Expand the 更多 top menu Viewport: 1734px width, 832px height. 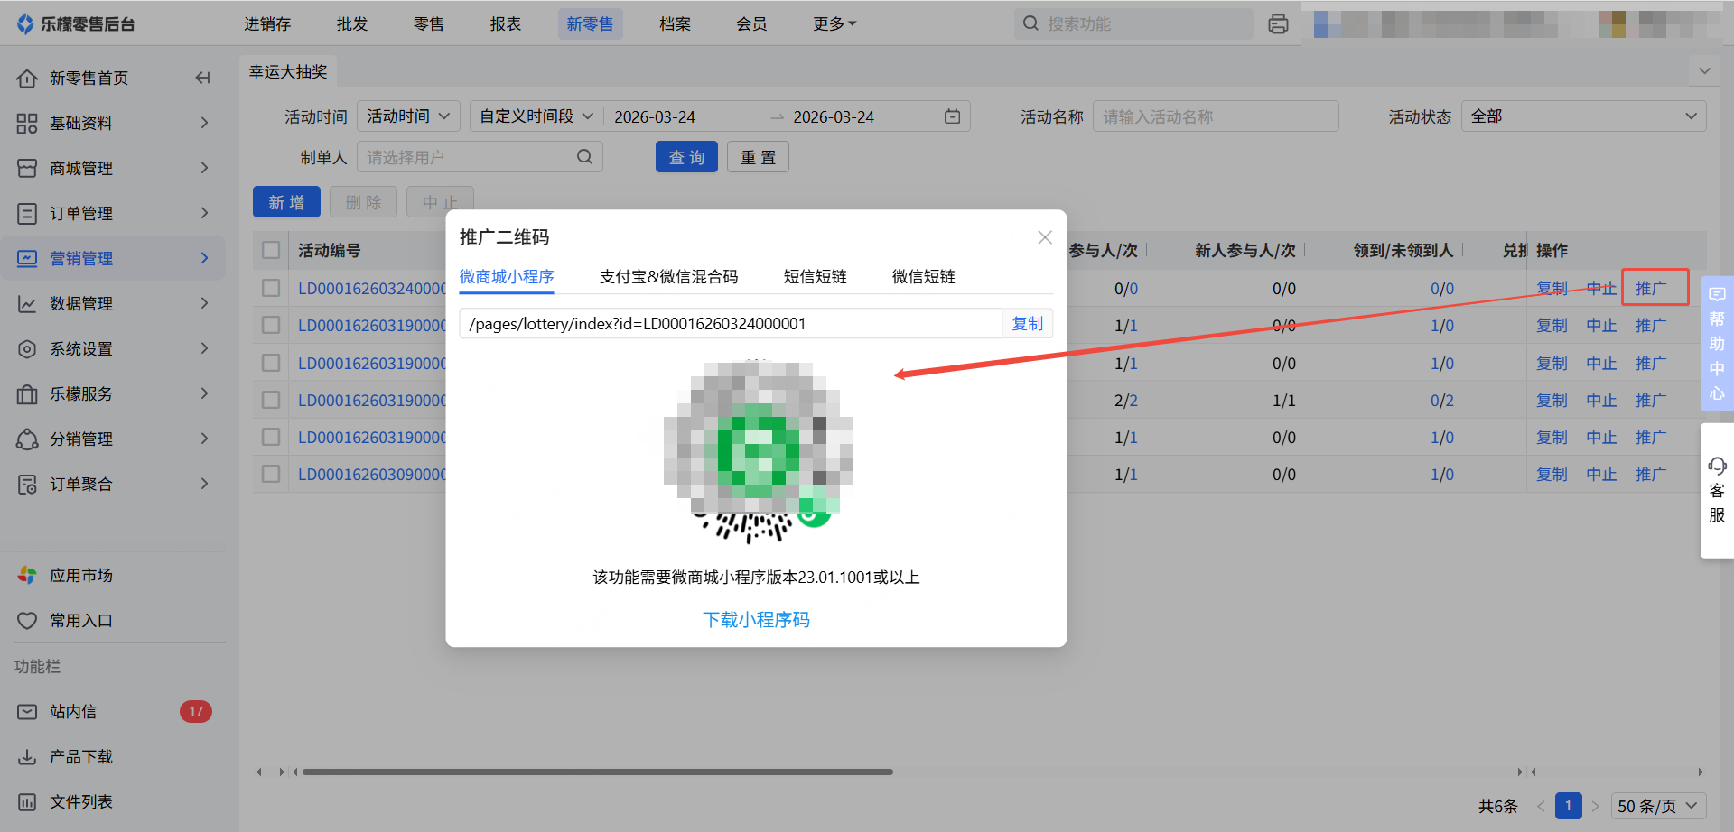(x=834, y=24)
